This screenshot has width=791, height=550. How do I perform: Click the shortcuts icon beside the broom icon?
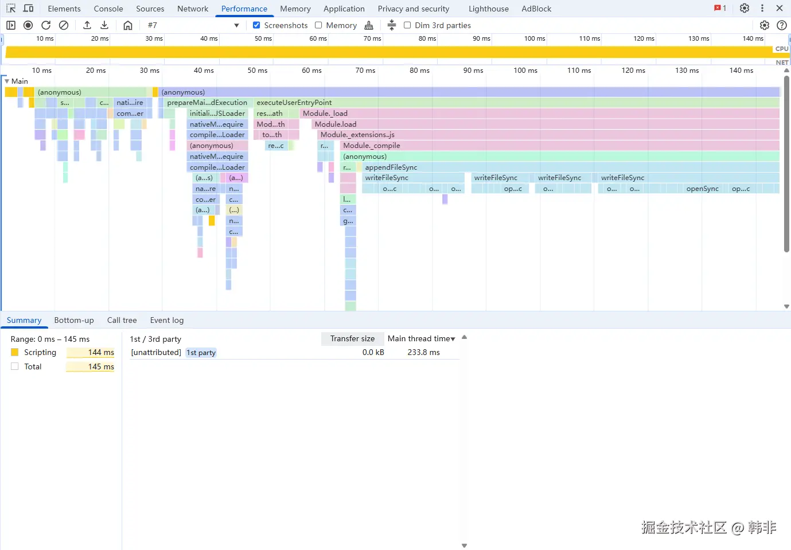392,25
